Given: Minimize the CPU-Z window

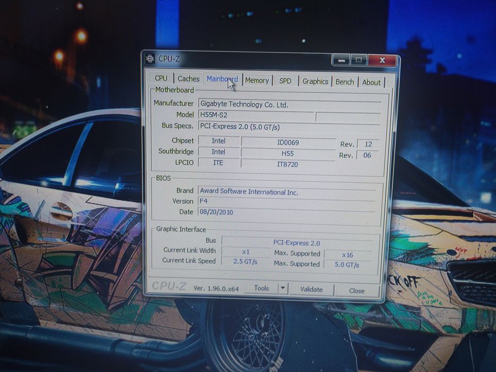Looking at the screenshot, I should 341,60.
